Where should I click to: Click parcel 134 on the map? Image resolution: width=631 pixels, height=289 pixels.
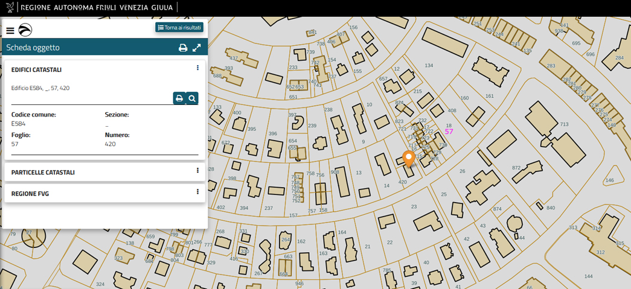(429, 66)
